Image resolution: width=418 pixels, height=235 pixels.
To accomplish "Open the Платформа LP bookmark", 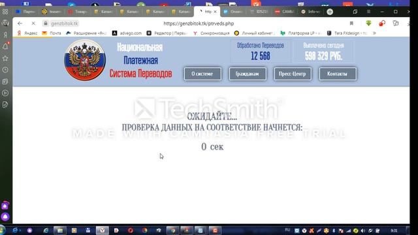I will point(300,33).
